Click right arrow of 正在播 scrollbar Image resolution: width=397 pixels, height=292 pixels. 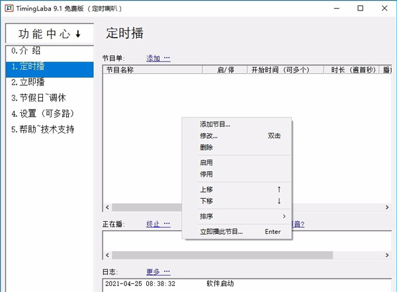[x=387, y=255]
